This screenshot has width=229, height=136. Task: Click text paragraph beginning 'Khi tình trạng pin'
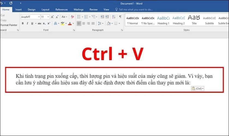[x=114, y=79]
